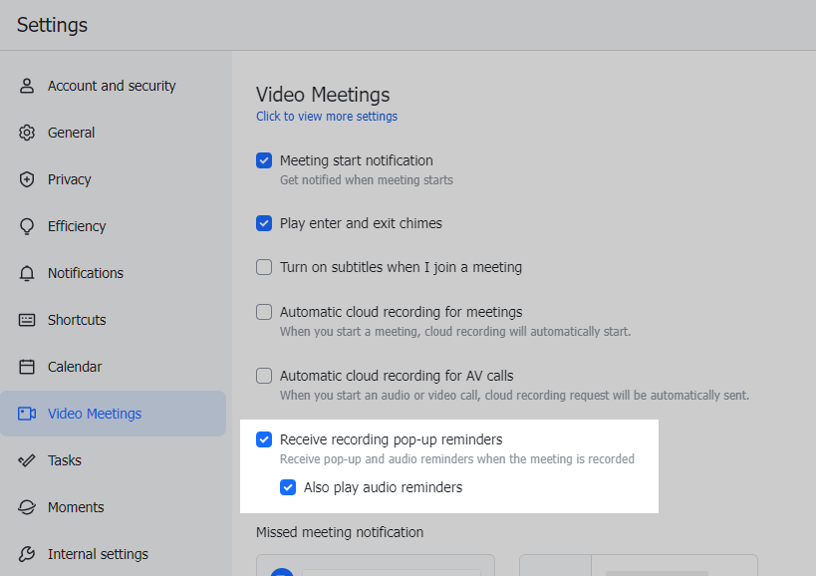
Task: Click the Shortcuts keyboard icon
Action: click(27, 320)
